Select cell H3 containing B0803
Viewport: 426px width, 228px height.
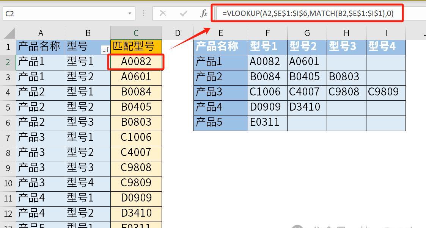(x=347, y=78)
